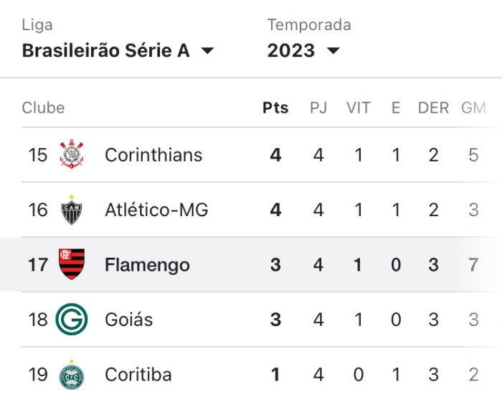Open the Corinthians team name link
This screenshot has width=502, height=415.
(x=153, y=155)
